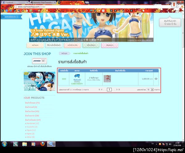Click the blue ribbon banner at top left

point(11,17)
